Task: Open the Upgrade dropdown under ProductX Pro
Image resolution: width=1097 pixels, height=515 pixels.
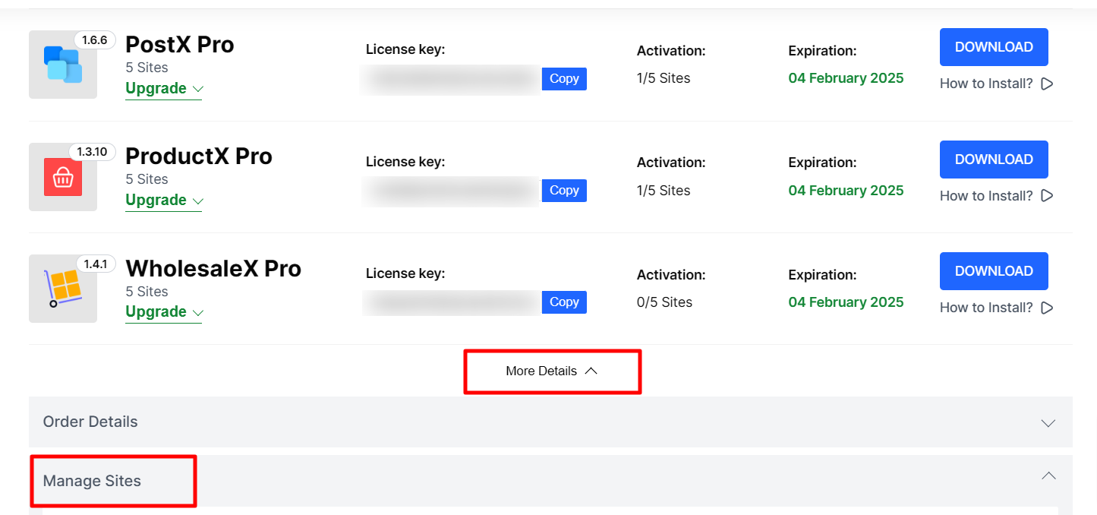Action: (x=164, y=200)
